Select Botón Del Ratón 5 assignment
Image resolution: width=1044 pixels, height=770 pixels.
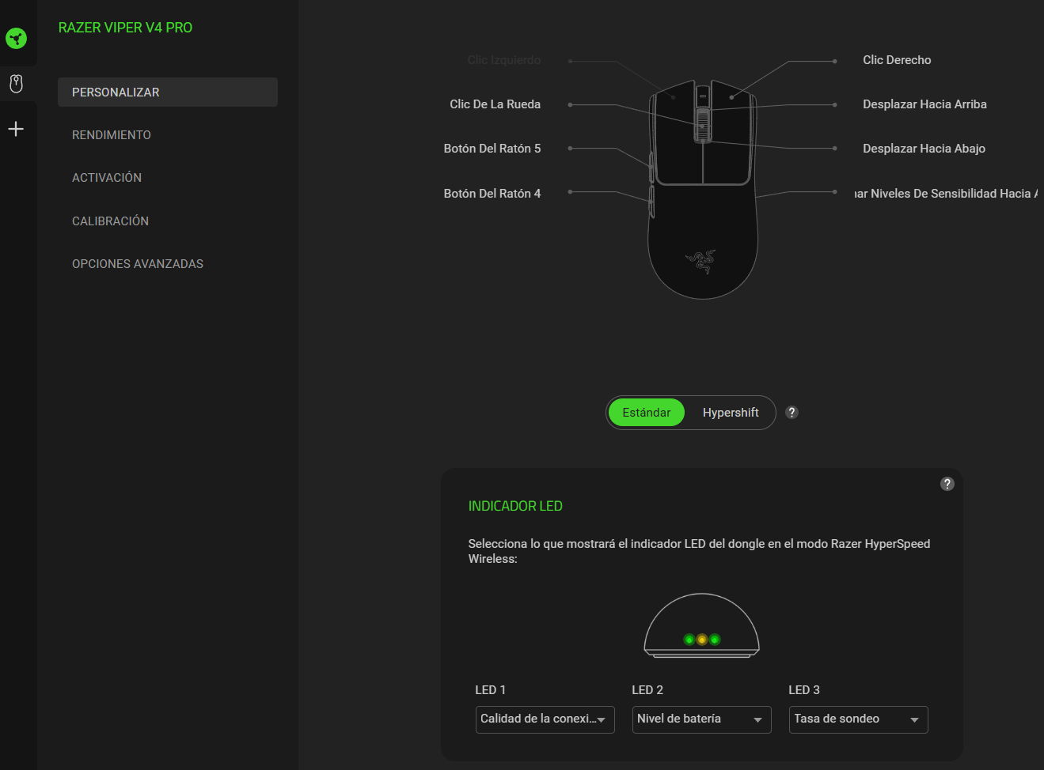point(492,149)
